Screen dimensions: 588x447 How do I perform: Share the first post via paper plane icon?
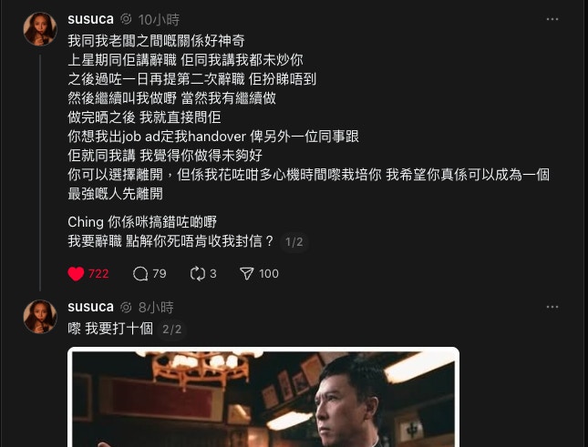pos(247,274)
